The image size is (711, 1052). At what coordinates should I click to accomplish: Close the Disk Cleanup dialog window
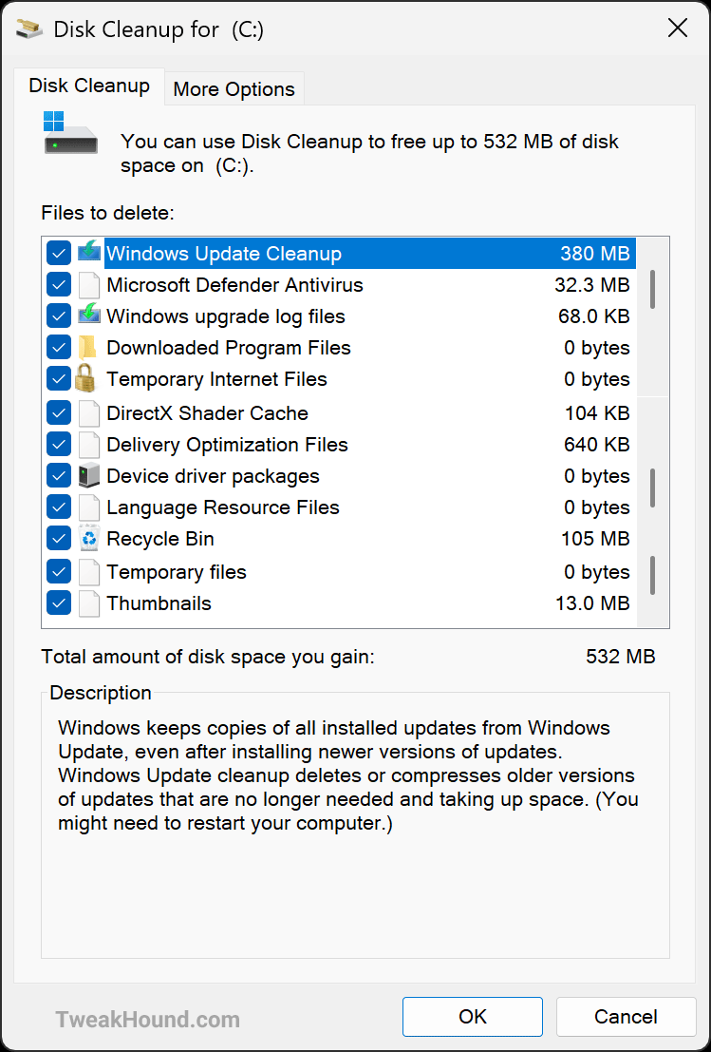(x=677, y=29)
